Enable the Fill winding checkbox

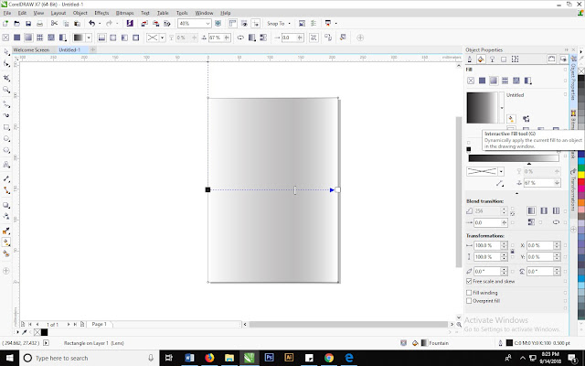point(470,292)
